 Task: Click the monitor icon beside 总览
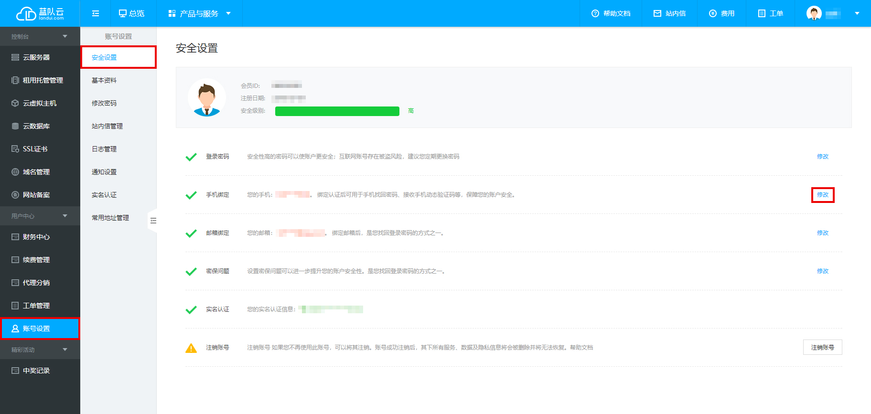(x=123, y=13)
